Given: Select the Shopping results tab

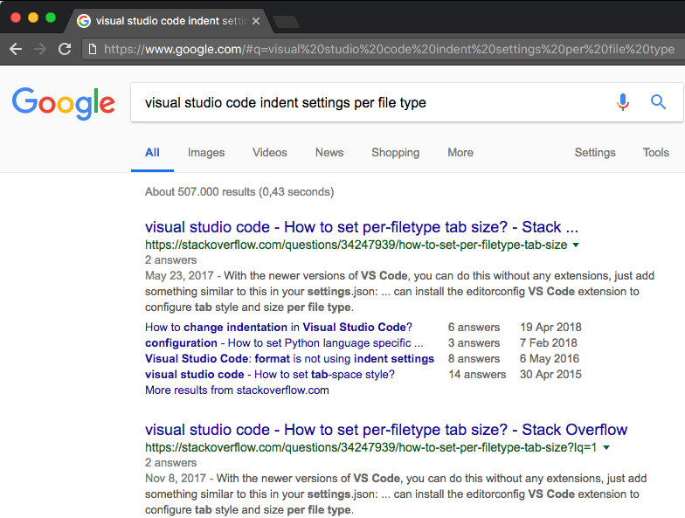Looking at the screenshot, I should point(396,152).
